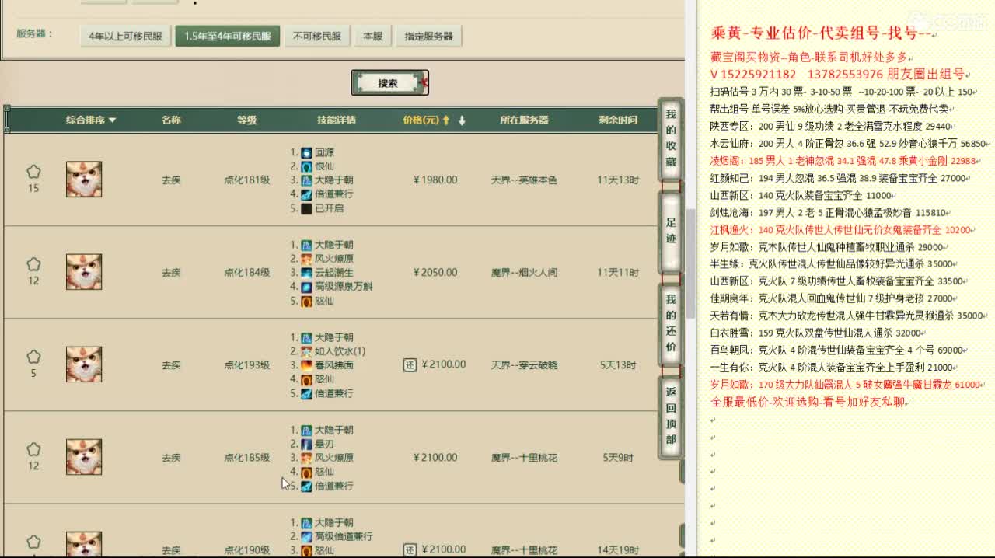This screenshot has width=995, height=558.
Task: Click the 搜索 search button
Action: tap(389, 82)
